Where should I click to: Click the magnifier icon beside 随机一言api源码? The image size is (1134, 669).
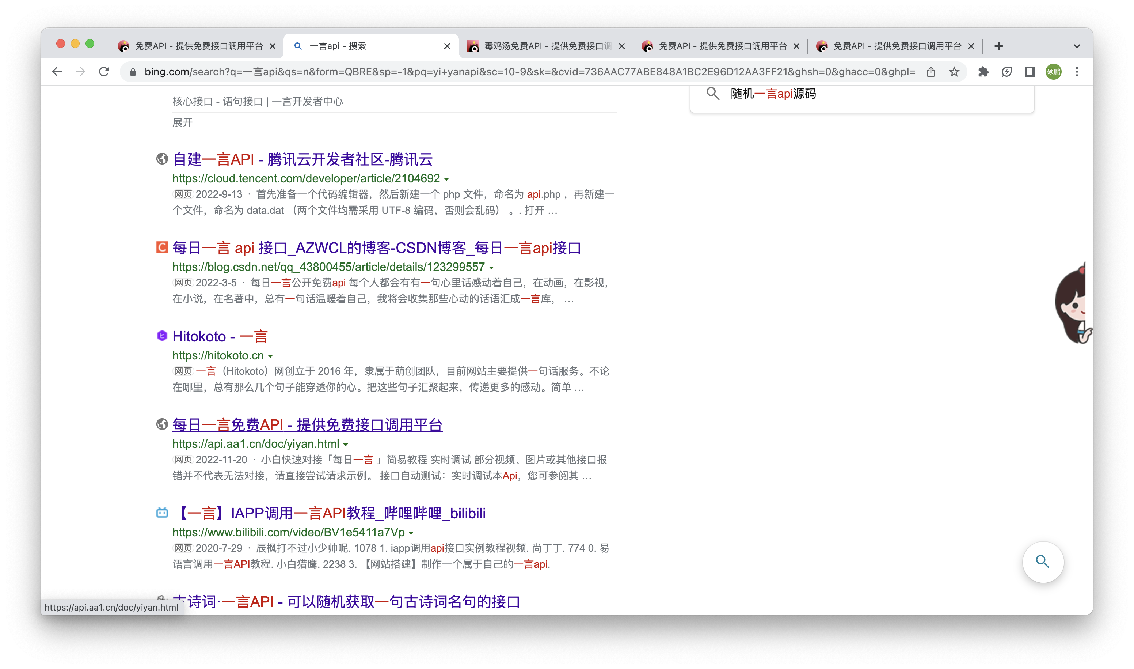[712, 93]
